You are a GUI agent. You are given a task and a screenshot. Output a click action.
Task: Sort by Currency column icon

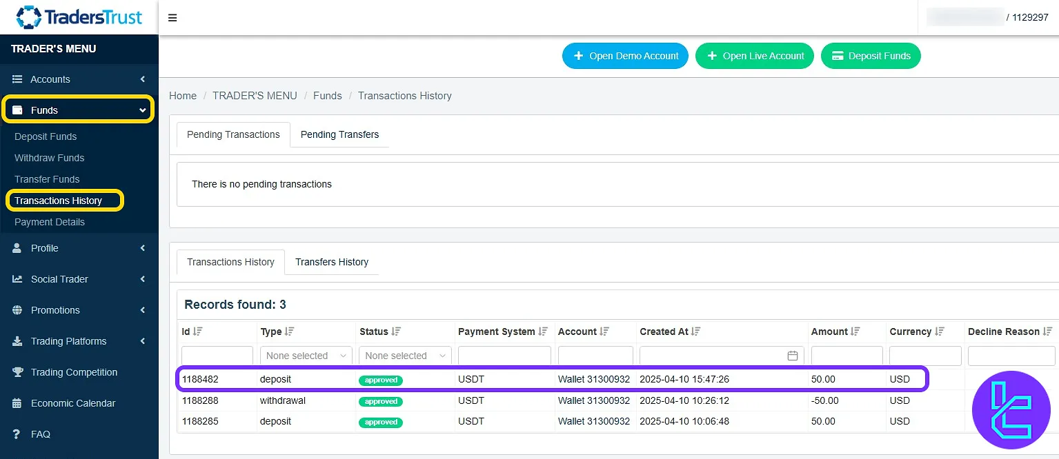[x=940, y=331]
